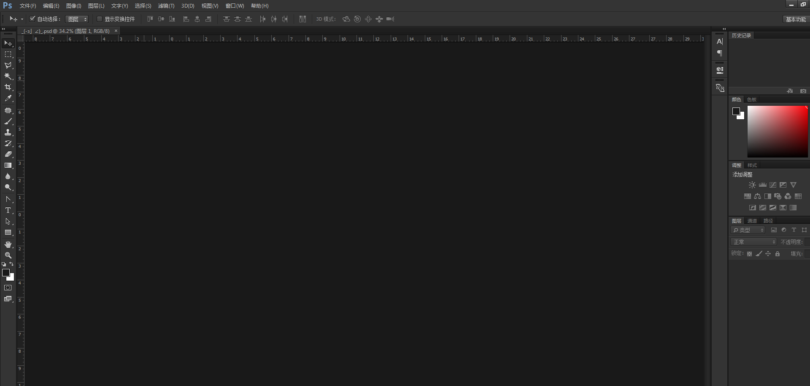Switch to the 通道 tab
The image size is (810, 386).
click(752, 221)
